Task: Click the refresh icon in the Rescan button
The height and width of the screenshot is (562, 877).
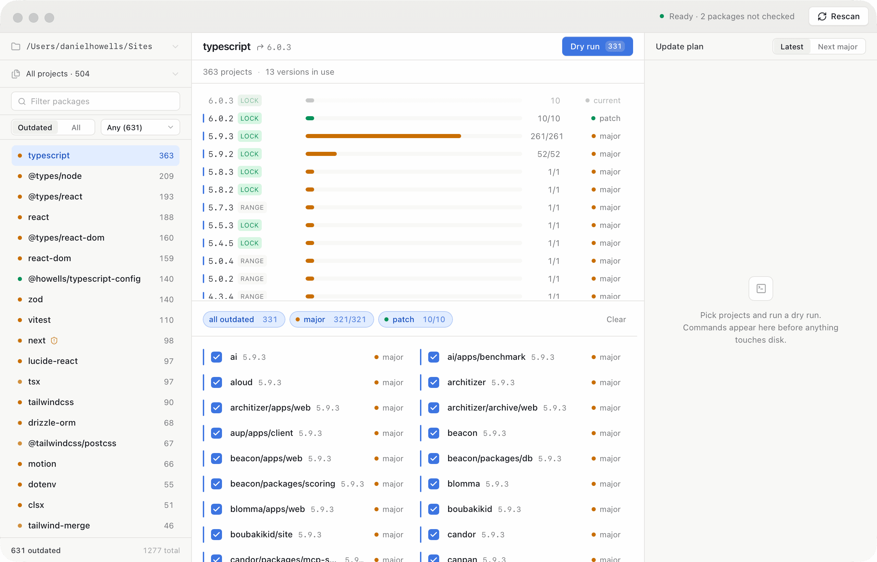Action: [822, 16]
